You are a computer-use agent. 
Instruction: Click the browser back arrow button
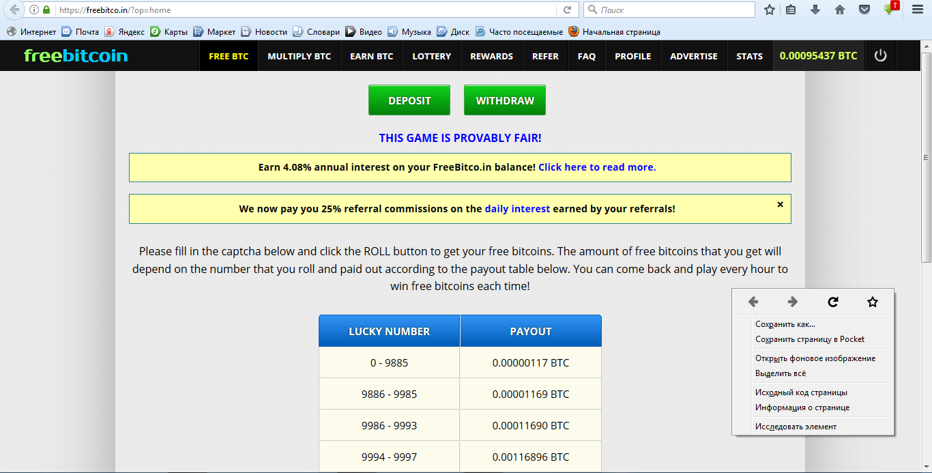click(13, 10)
